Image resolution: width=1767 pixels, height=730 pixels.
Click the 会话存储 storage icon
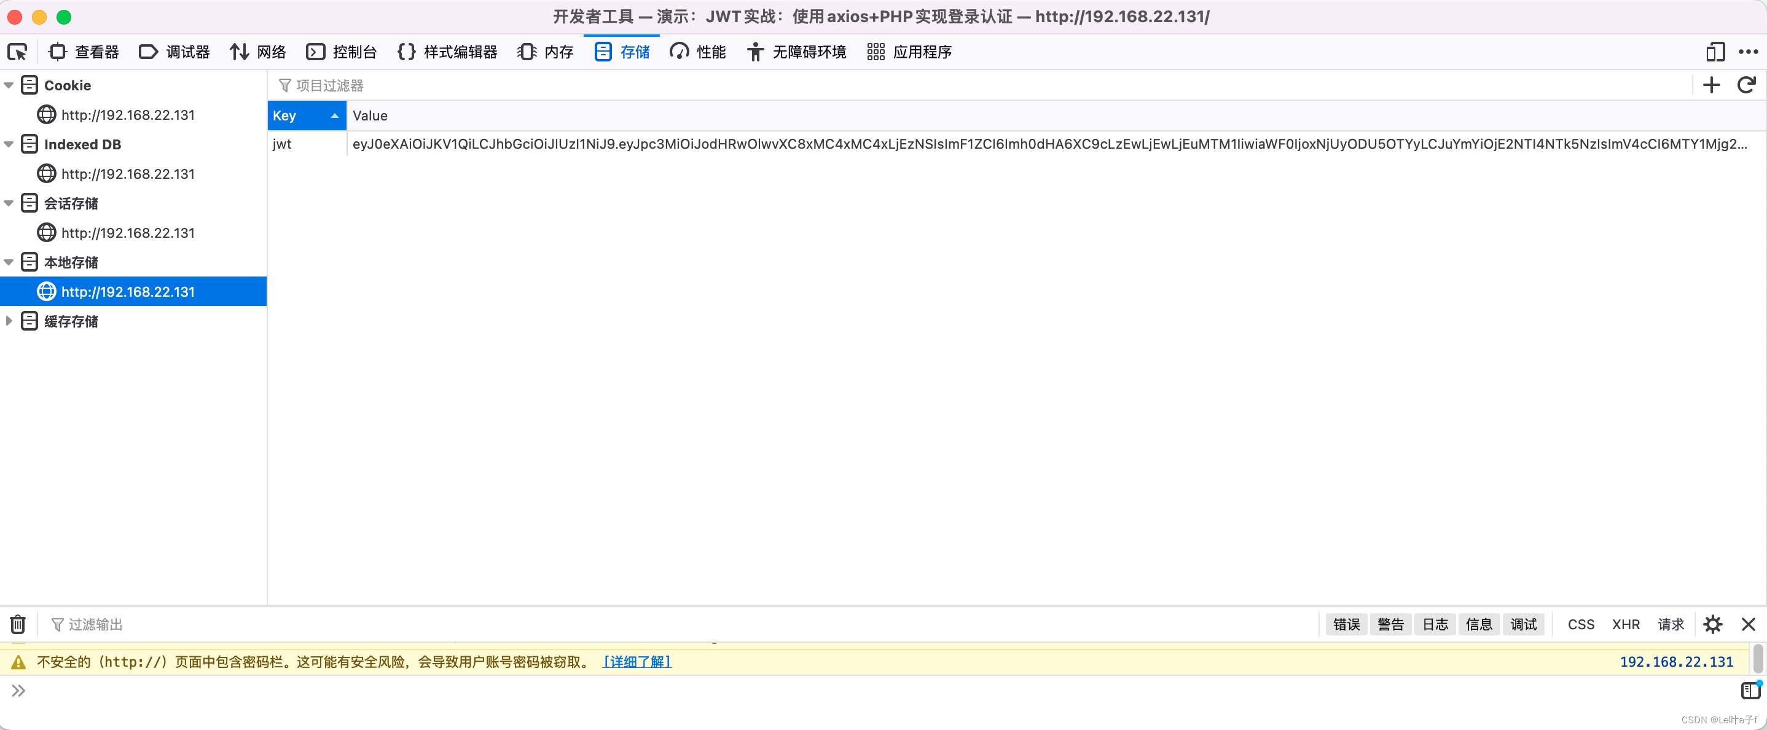[x=29, y=203]
